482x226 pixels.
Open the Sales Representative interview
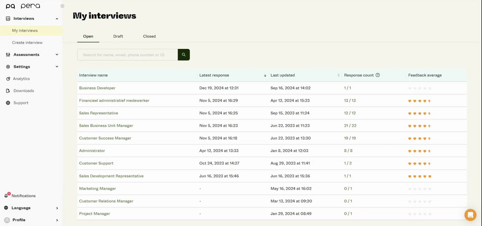[x=99, y=113]
